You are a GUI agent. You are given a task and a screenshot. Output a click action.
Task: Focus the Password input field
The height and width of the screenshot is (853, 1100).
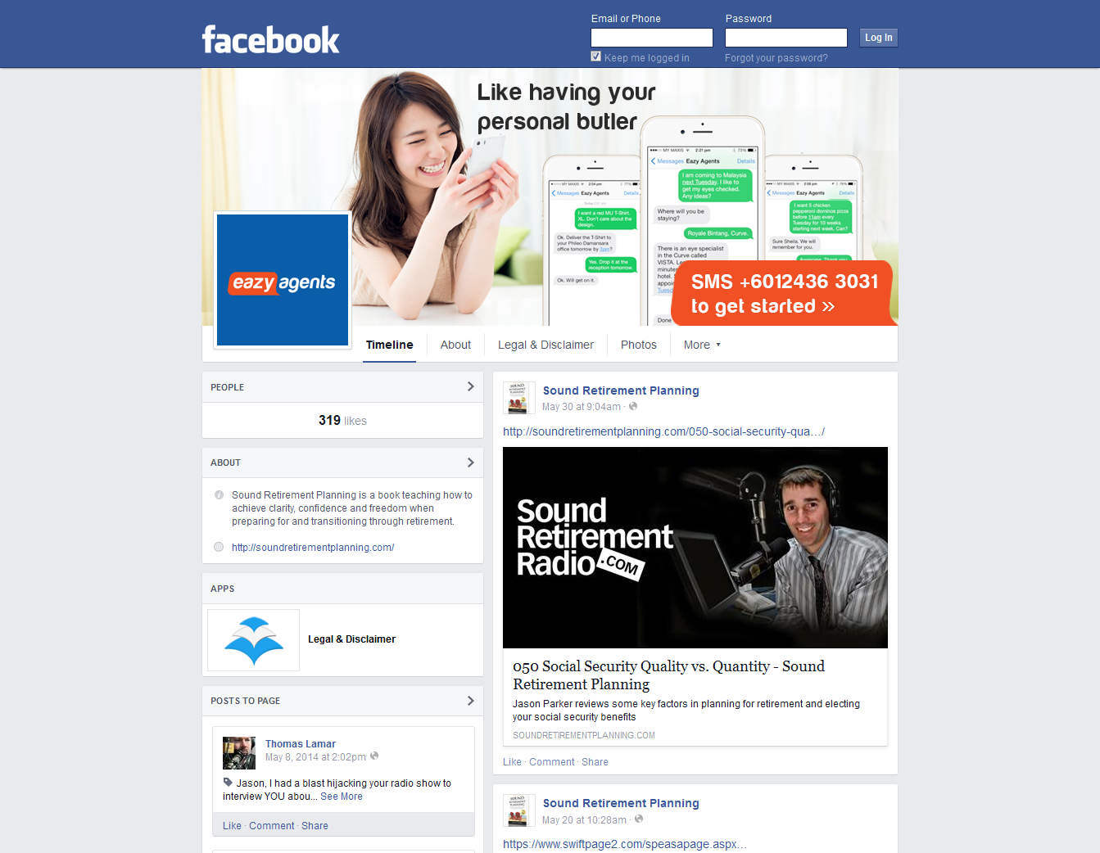coord(786,38)
